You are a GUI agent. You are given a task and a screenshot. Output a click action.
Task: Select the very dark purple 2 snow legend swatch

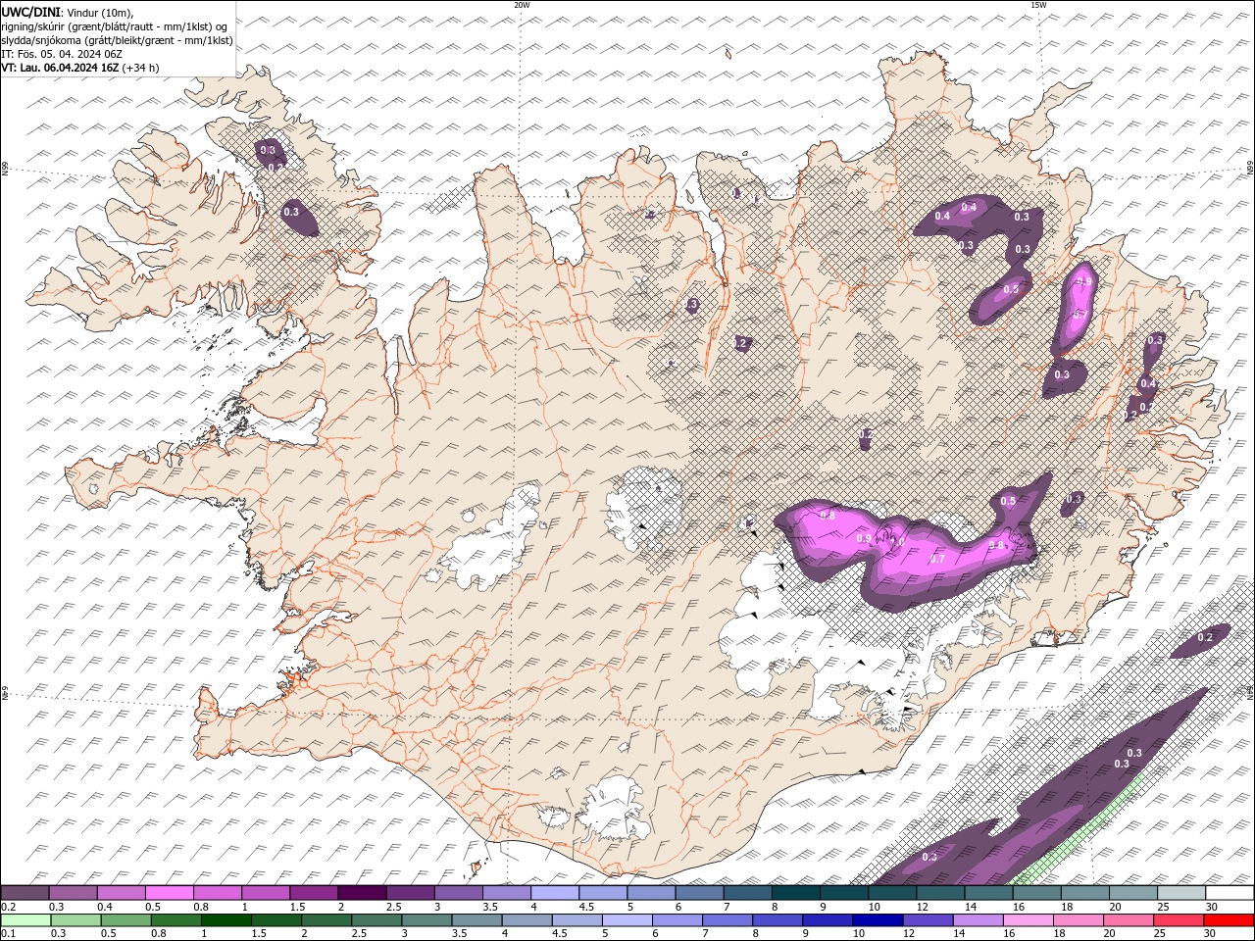click(362, 893)
